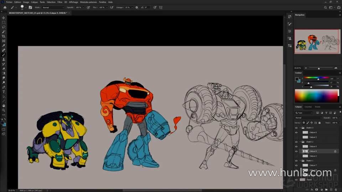This screenshot has width=342, height=192.
Task: Click the Home icon in options bar
Action: coord(5,7)
